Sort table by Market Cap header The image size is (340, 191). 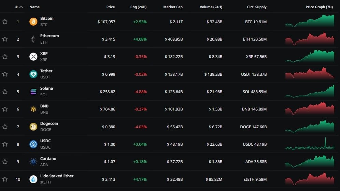173,7
